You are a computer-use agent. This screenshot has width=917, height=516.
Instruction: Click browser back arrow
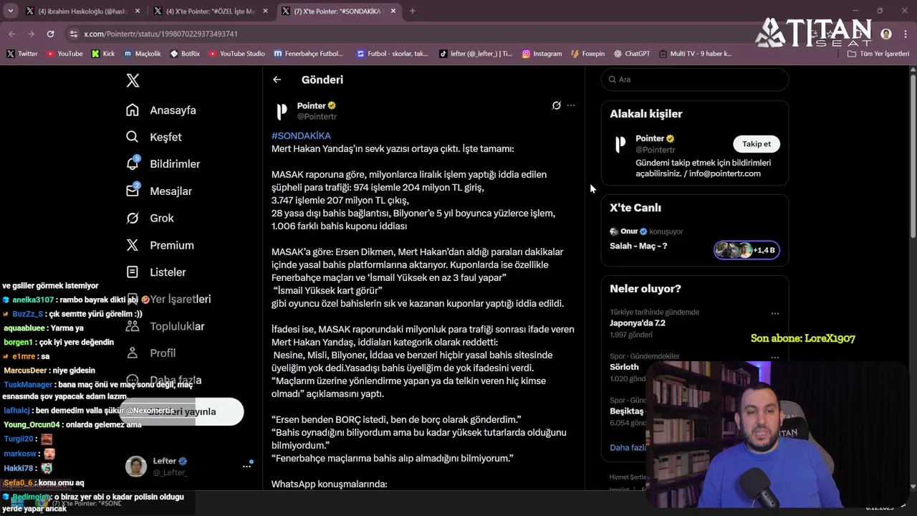[12, 34]
